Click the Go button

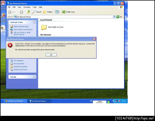(119, 17)
